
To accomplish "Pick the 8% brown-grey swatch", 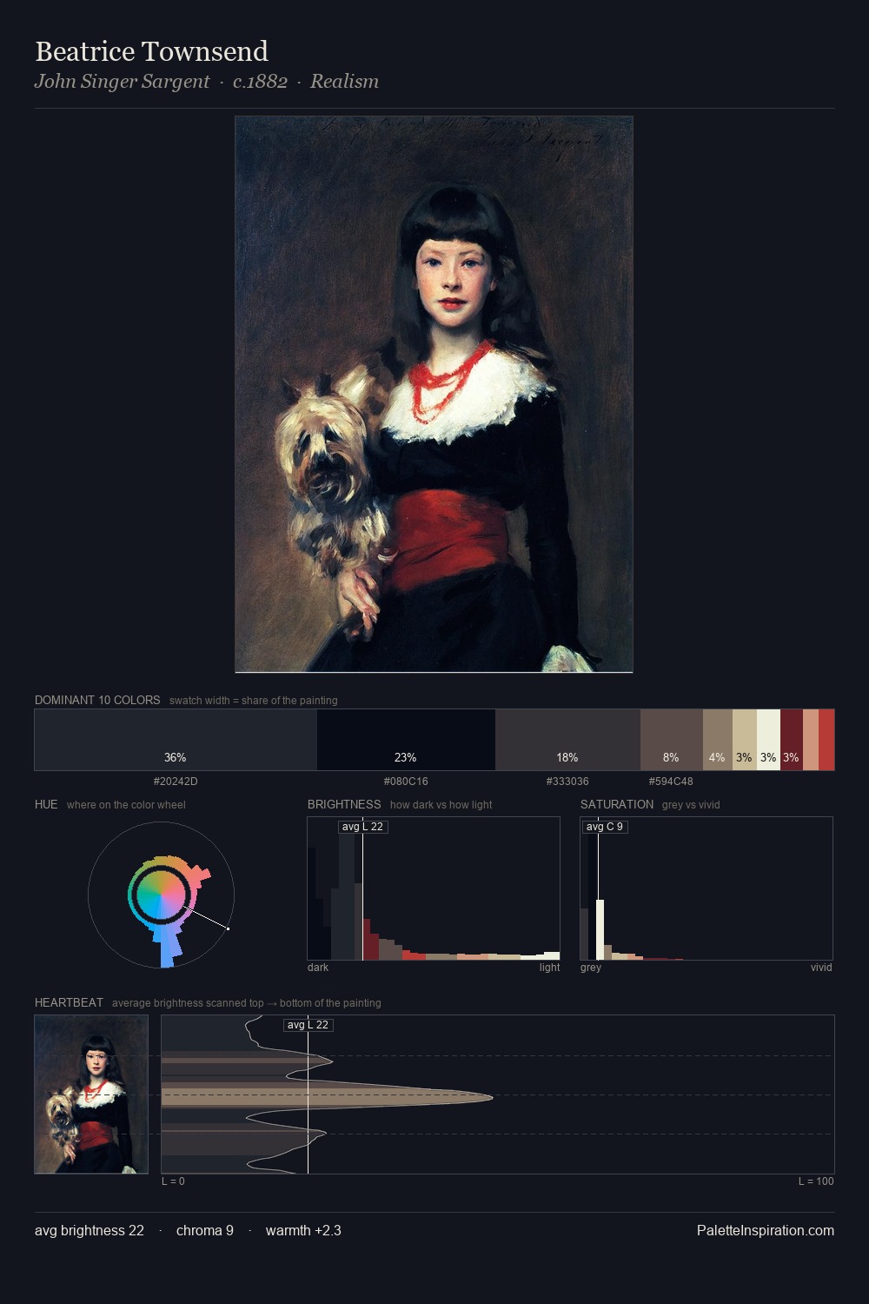I will tap(672, 740).
